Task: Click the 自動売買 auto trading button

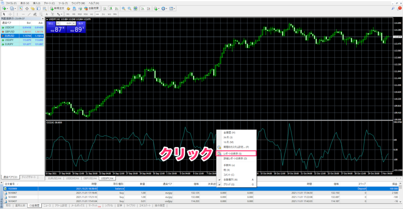Action: pos(91,9)
